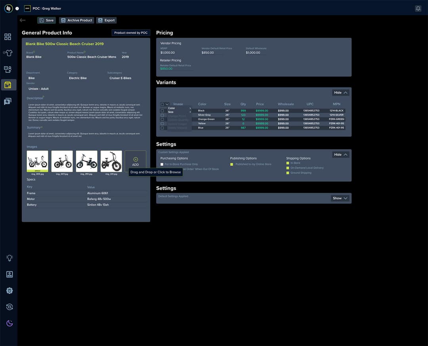428x346 pixels.
Task: Click the Archive Product button
Action: coord(76,20)
